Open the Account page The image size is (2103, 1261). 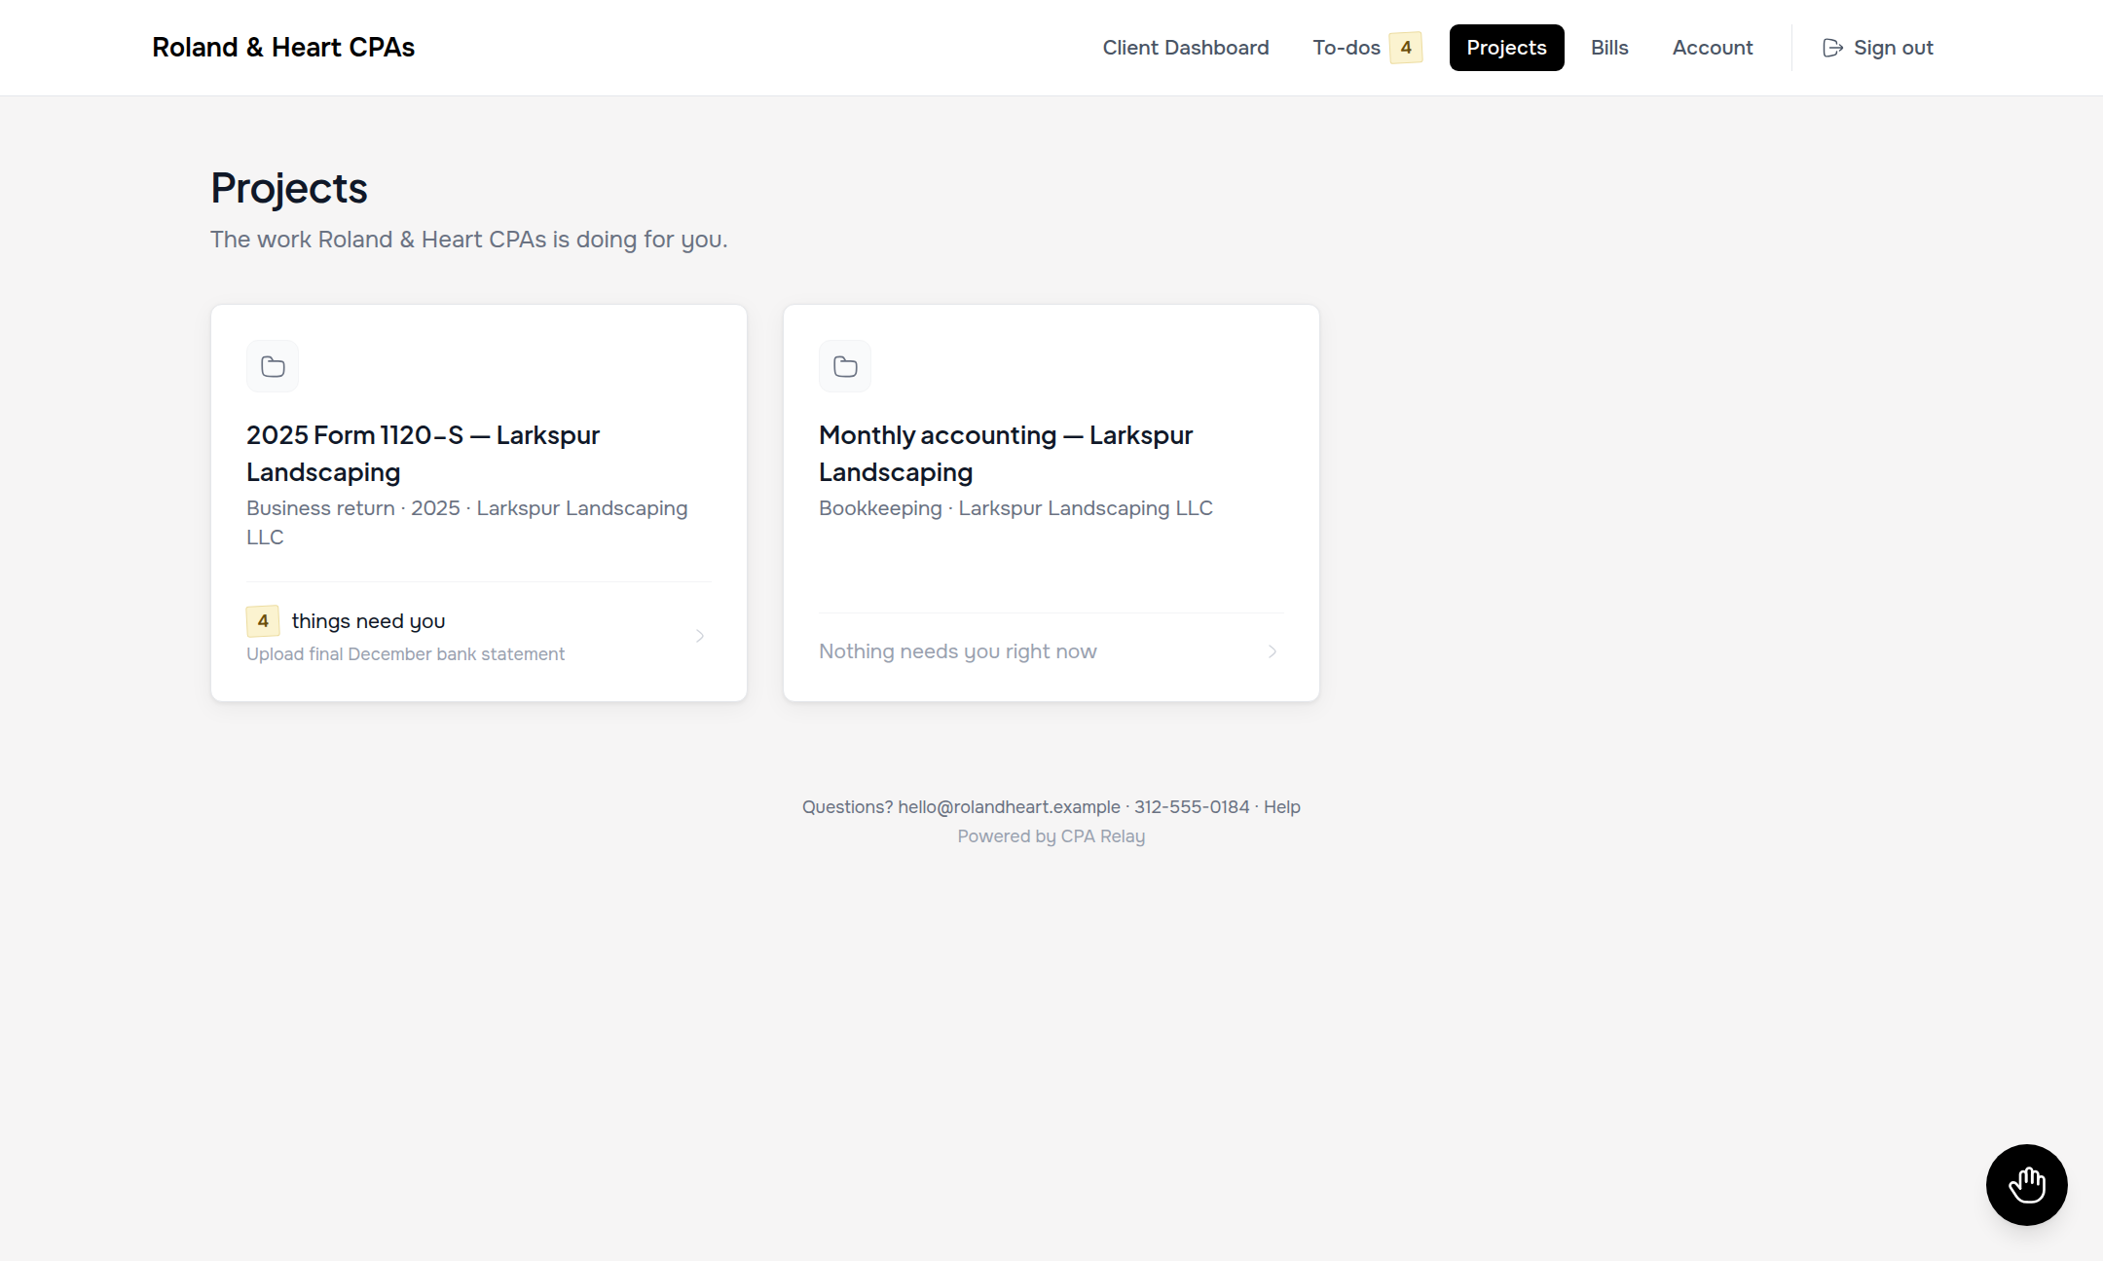point(1713,48)
